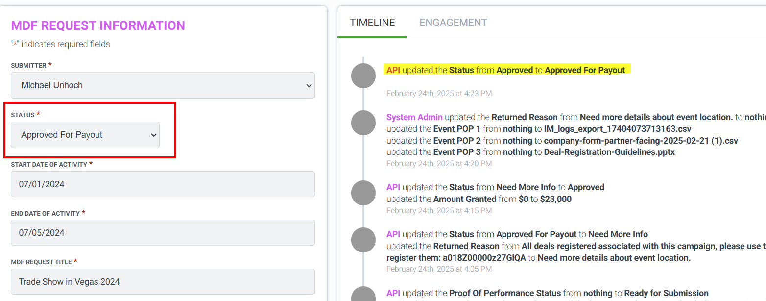This screenshot has width=766, height=301.
Task: Select the Timeline tab
Action: coord(372,23)
